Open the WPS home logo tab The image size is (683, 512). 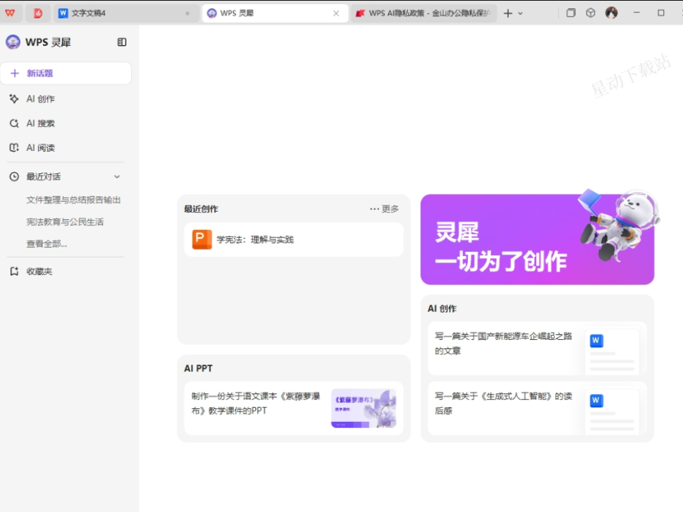pyautogui.click(x=10, y=13)
